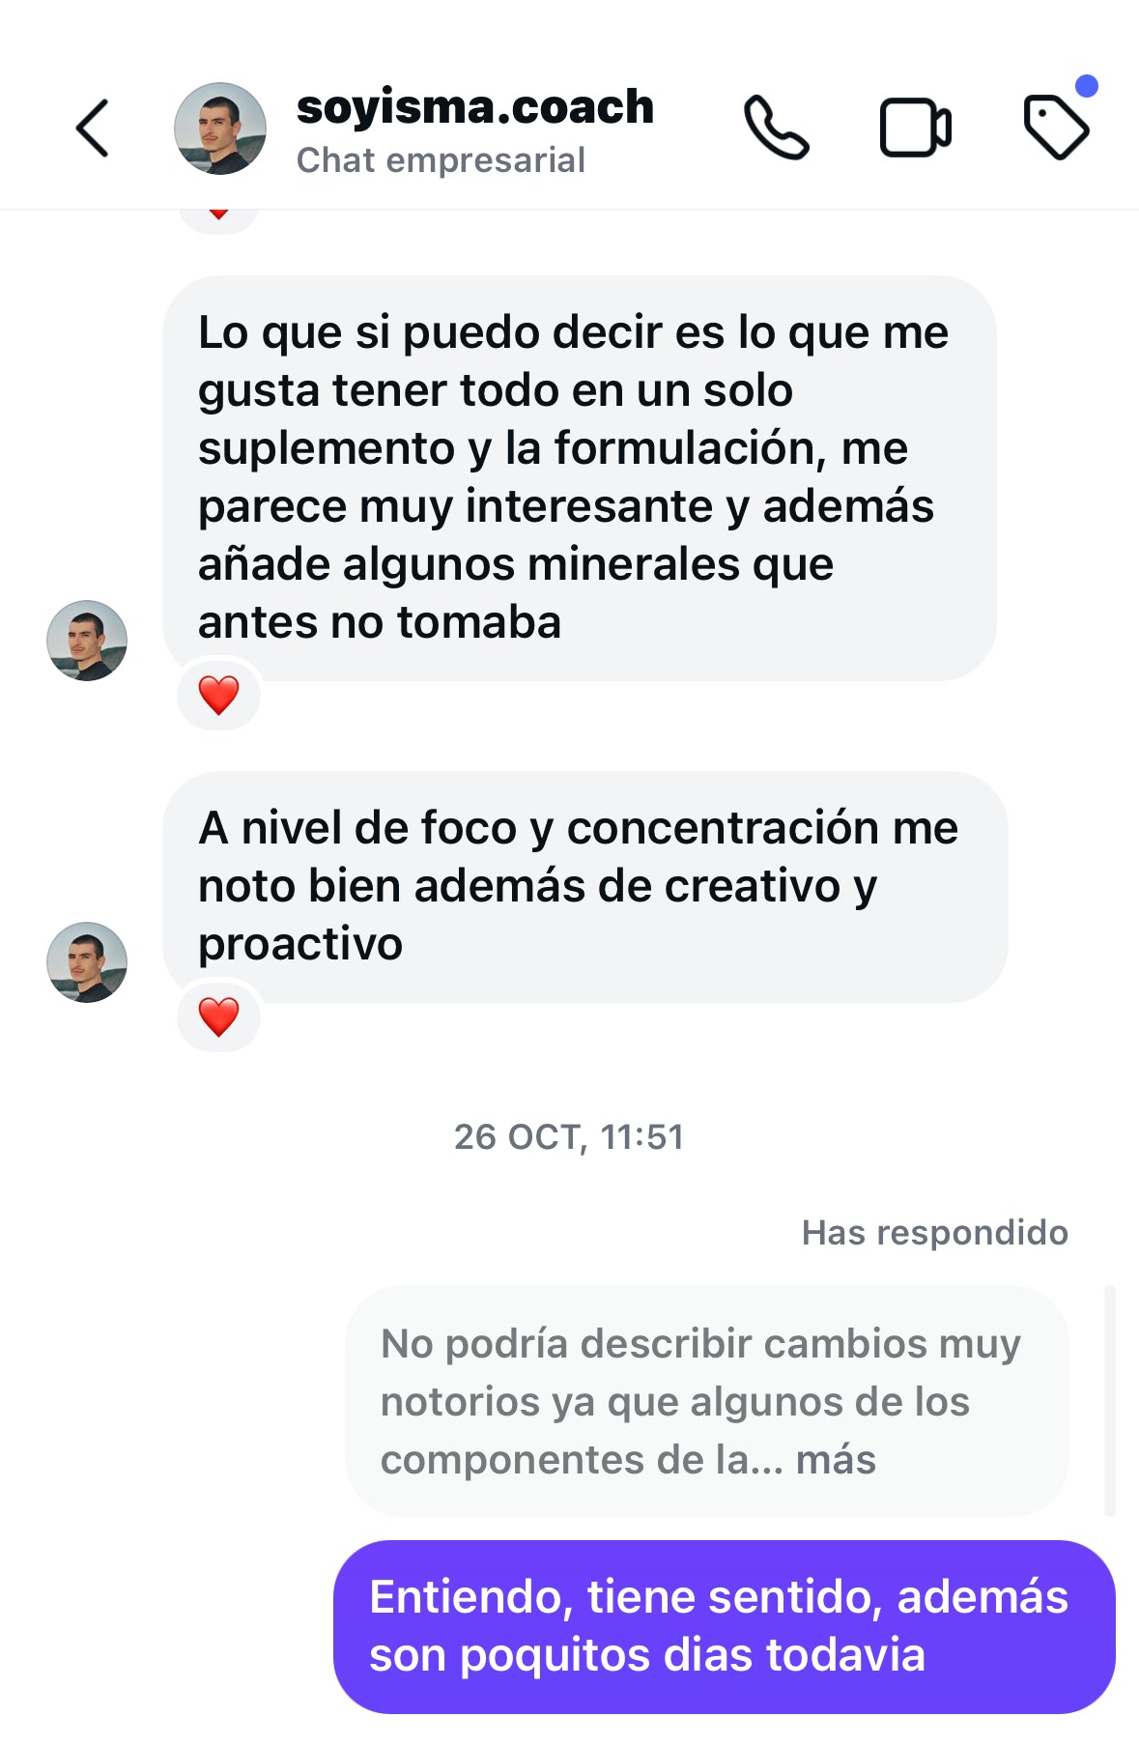
Task: Tap avatar beside 'antes no tomaba' message
Action: pos(87,641)
